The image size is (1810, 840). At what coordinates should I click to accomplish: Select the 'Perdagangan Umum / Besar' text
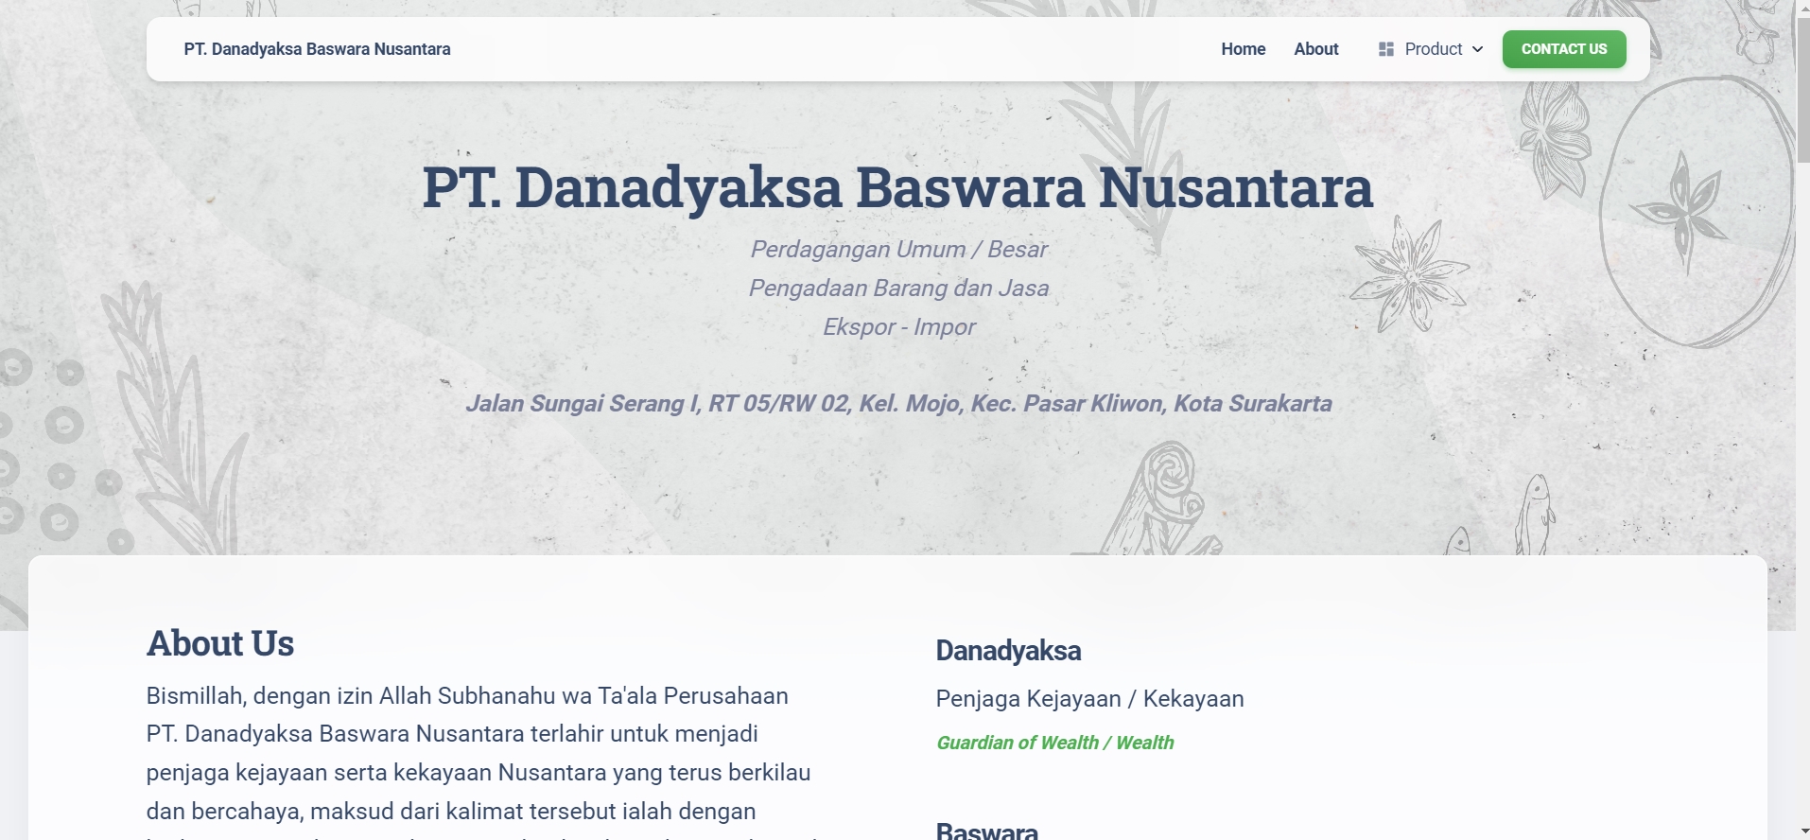pos(899,249)
